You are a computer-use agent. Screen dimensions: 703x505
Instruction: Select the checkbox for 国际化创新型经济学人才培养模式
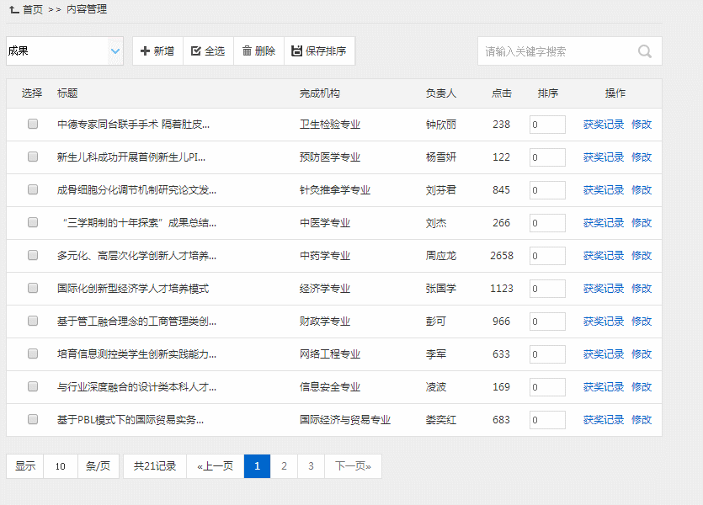(x=33, y=288)
